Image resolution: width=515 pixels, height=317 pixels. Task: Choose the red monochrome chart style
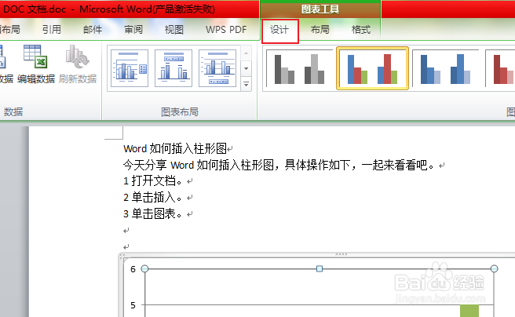pos(501,68)
